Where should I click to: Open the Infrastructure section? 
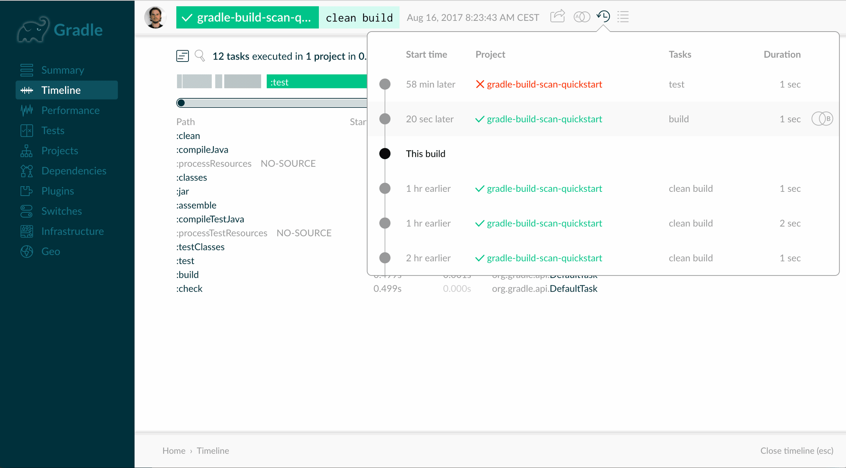[73, 231]
